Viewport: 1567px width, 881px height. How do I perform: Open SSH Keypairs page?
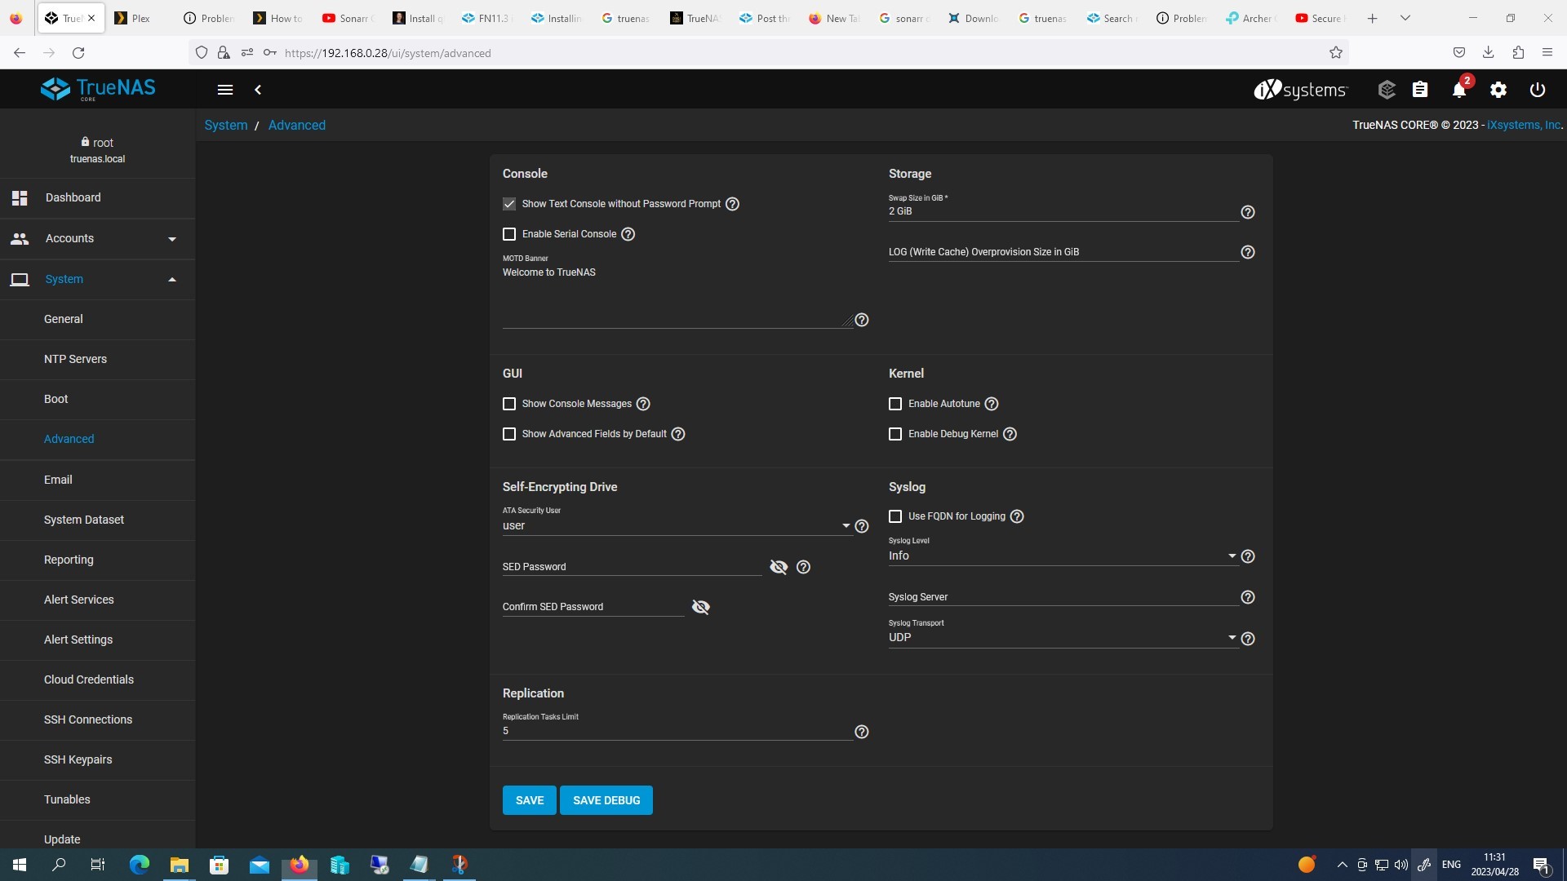point(97,760)
